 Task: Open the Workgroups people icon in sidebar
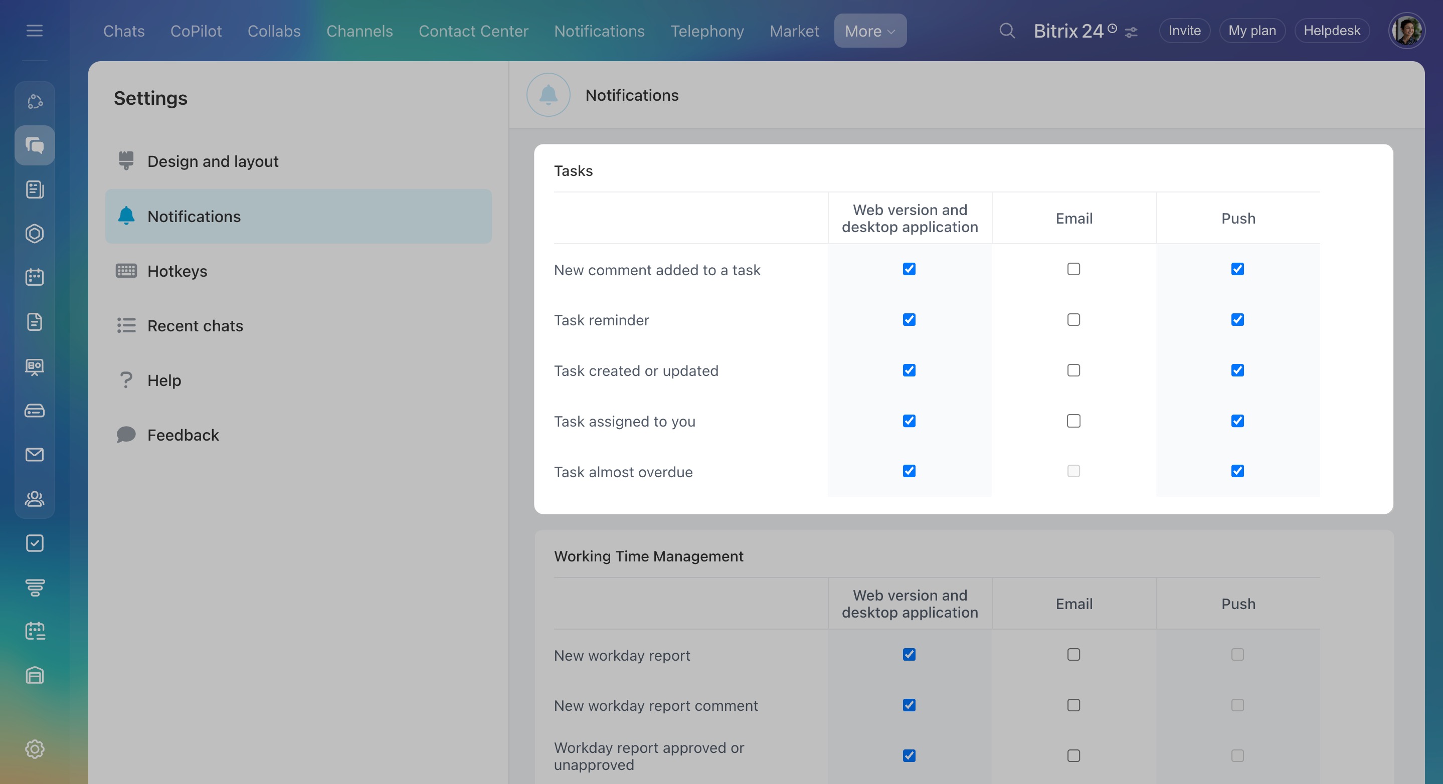[x=35, y=498]
